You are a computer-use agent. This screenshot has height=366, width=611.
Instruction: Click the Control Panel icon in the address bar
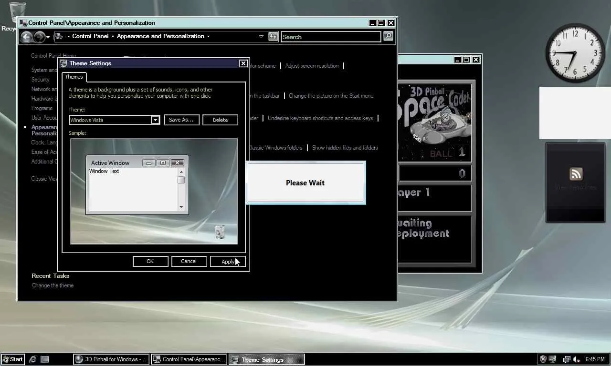click(x=59, y=36)
